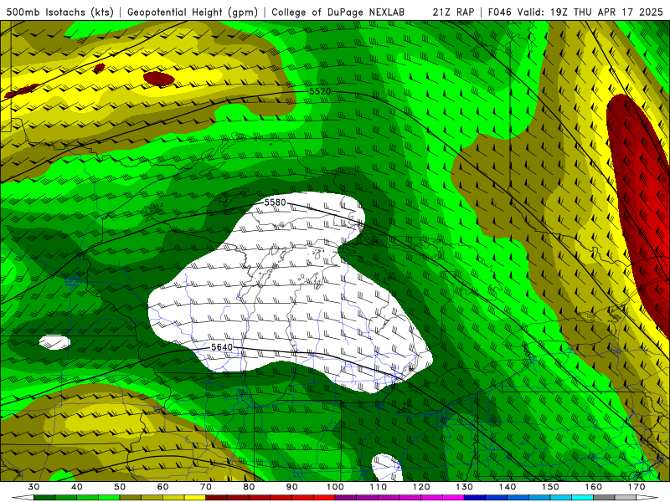The image size is (670, 502).
Task: Click the bright yellow color bar segment before 70
Action: coord(195,498)
